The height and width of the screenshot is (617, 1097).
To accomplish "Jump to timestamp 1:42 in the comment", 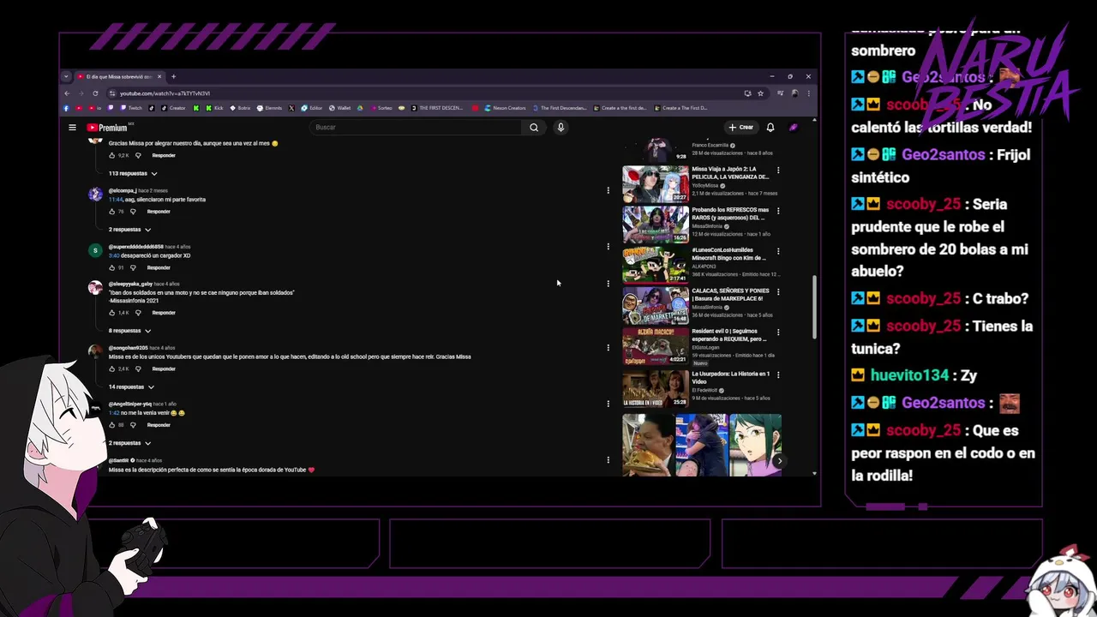I will pyautogui.click(x=114, y=413).
